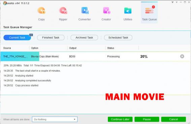Open the title bar dropdown menu arrow

pyautogui.click(x=177, y=2)
